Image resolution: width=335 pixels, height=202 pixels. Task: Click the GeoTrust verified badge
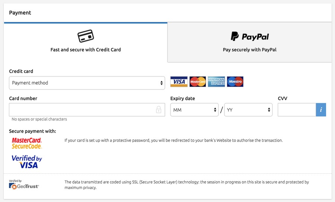point(24,184)
